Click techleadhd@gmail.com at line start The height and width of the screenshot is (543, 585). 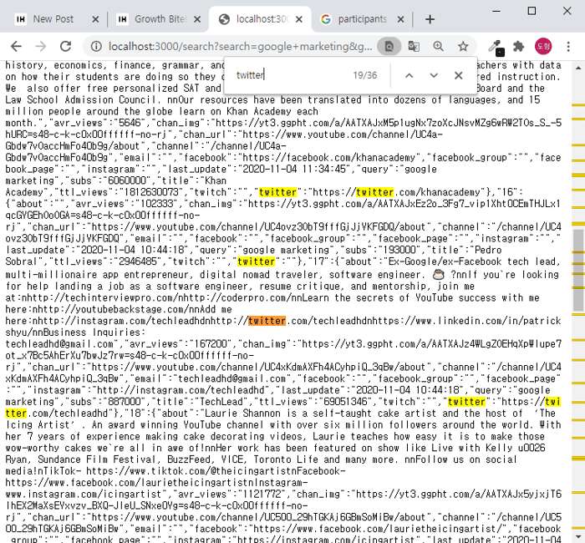(x=59, y=344)
